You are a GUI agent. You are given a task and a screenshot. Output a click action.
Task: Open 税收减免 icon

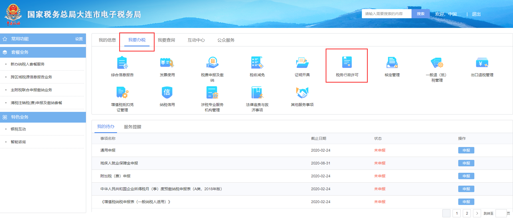257,63
